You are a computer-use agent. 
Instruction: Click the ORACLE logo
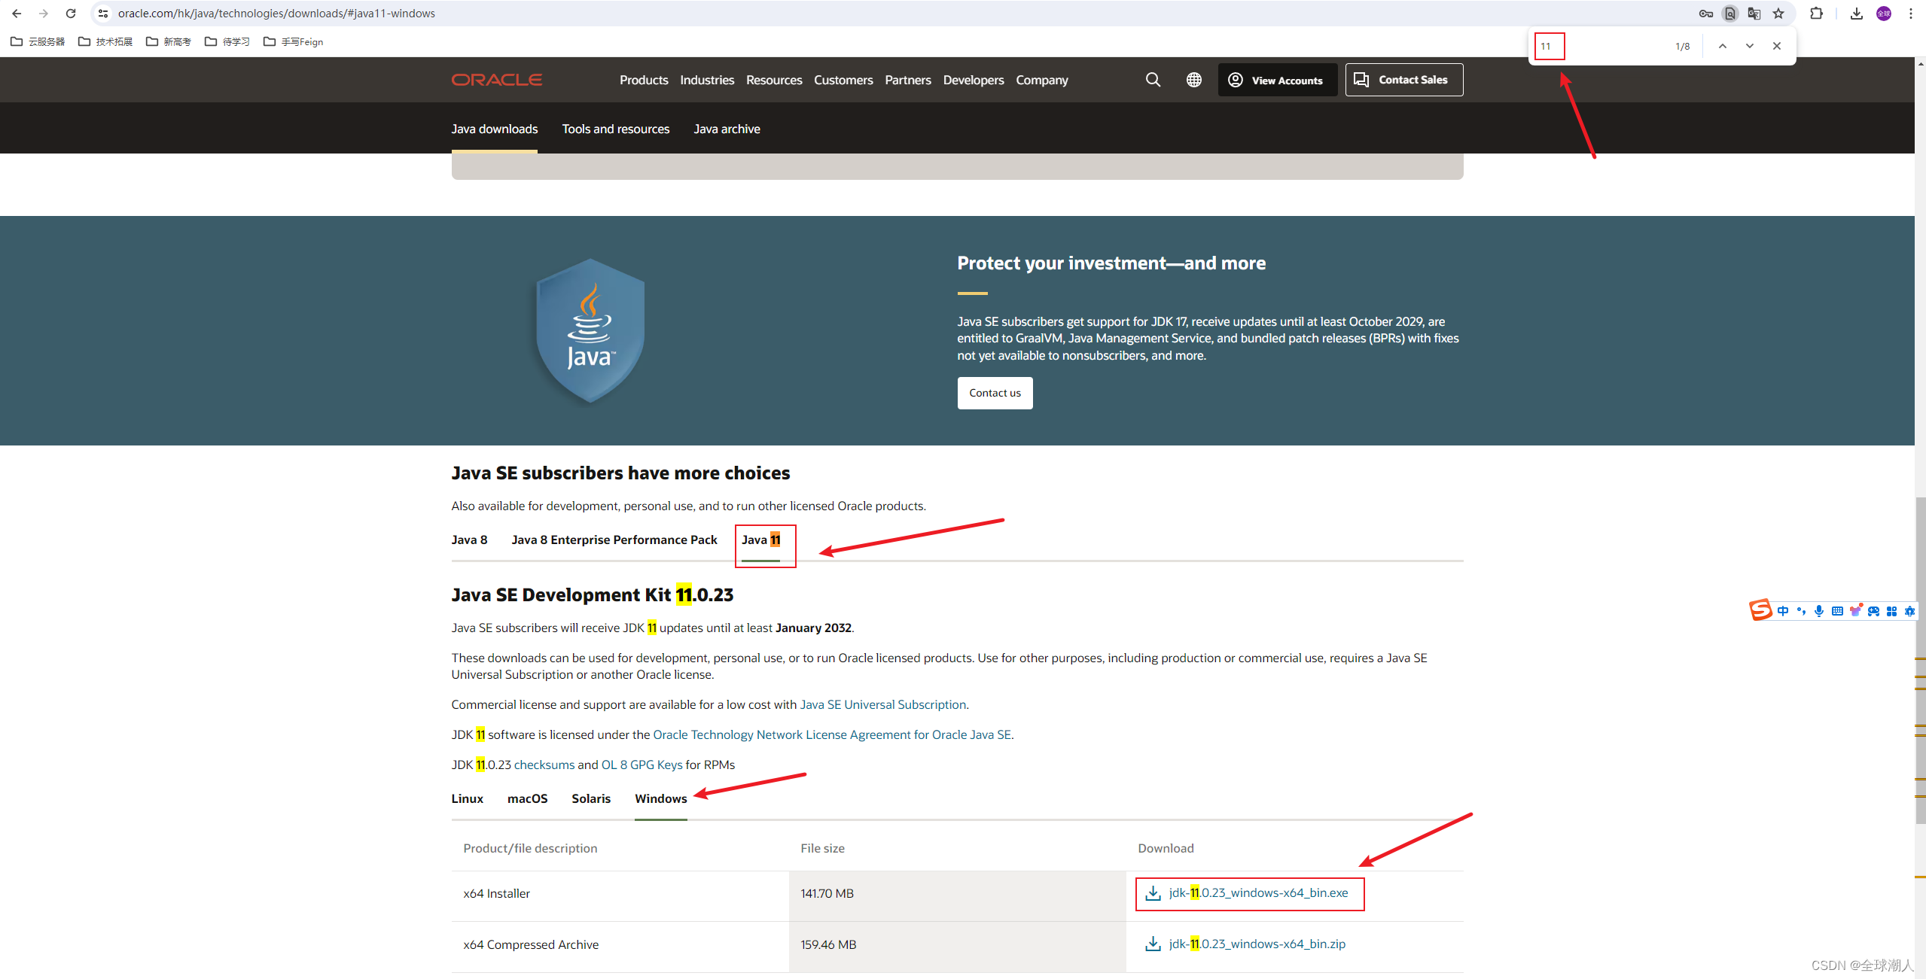[x=497, y=80]
